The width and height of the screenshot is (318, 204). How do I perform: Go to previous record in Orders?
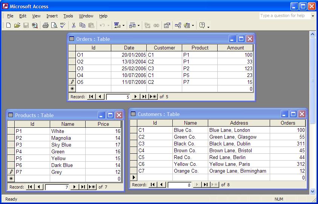(x=100, y=97)
